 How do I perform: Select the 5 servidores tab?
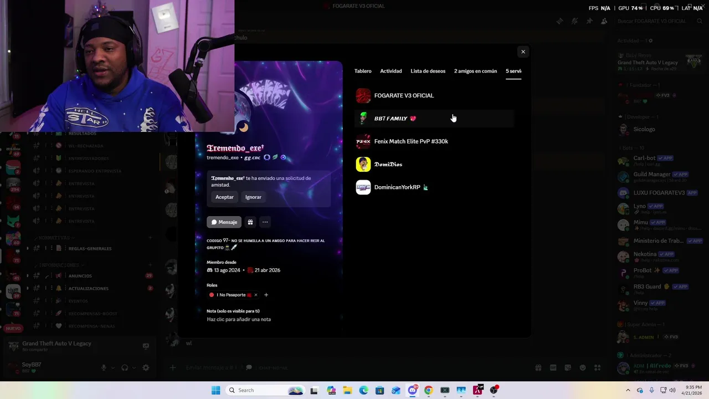pyautogui.click(x=513, y=71)
